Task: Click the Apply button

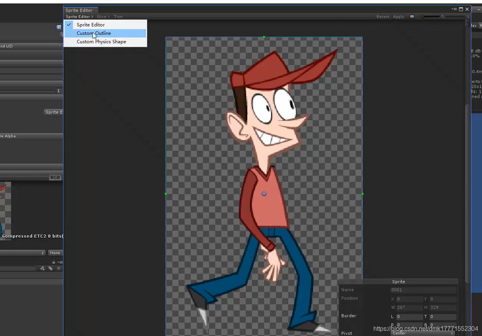Action: point(398,17)
